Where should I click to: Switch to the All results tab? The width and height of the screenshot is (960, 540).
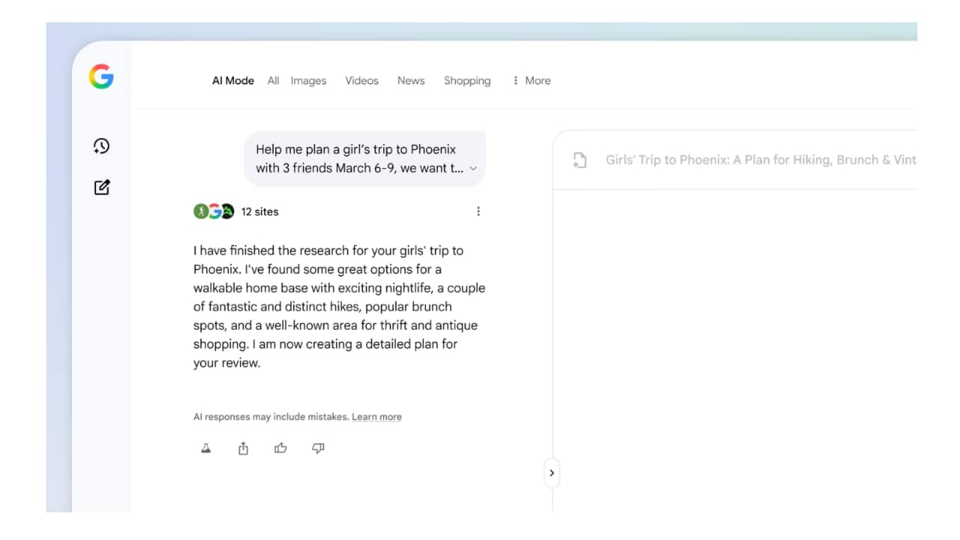(273, 80)
